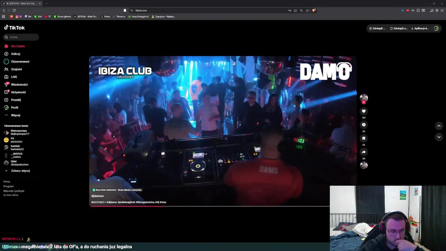Open the tanggle.io bookmark

tap(138, 16)
